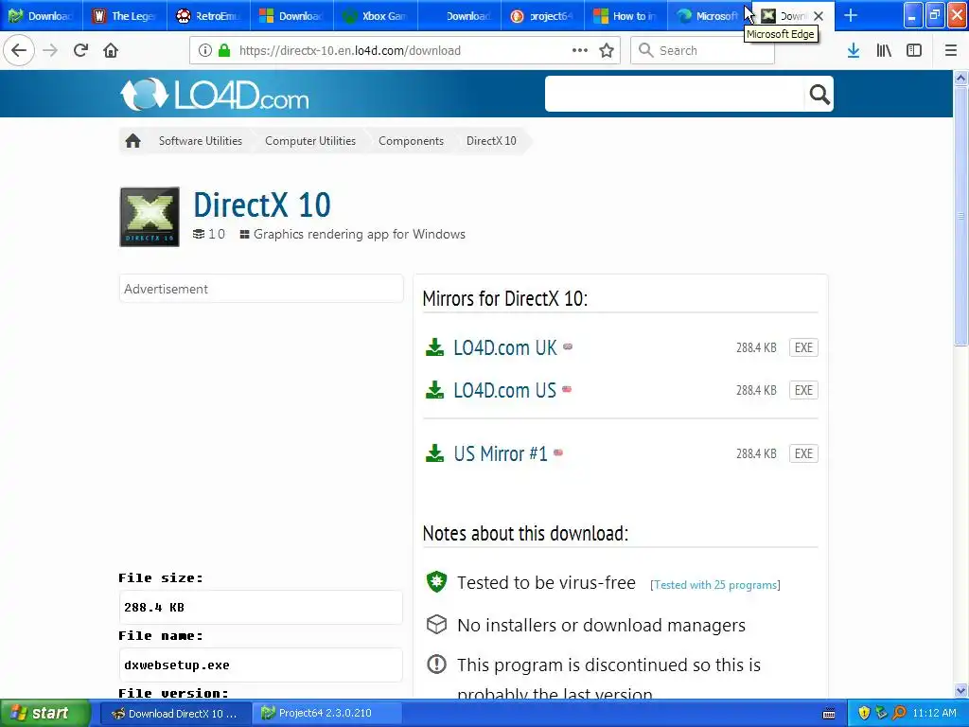The image size is (969, 727).
Task: Open Components breadcrumb link
Action: coord(411,141)
